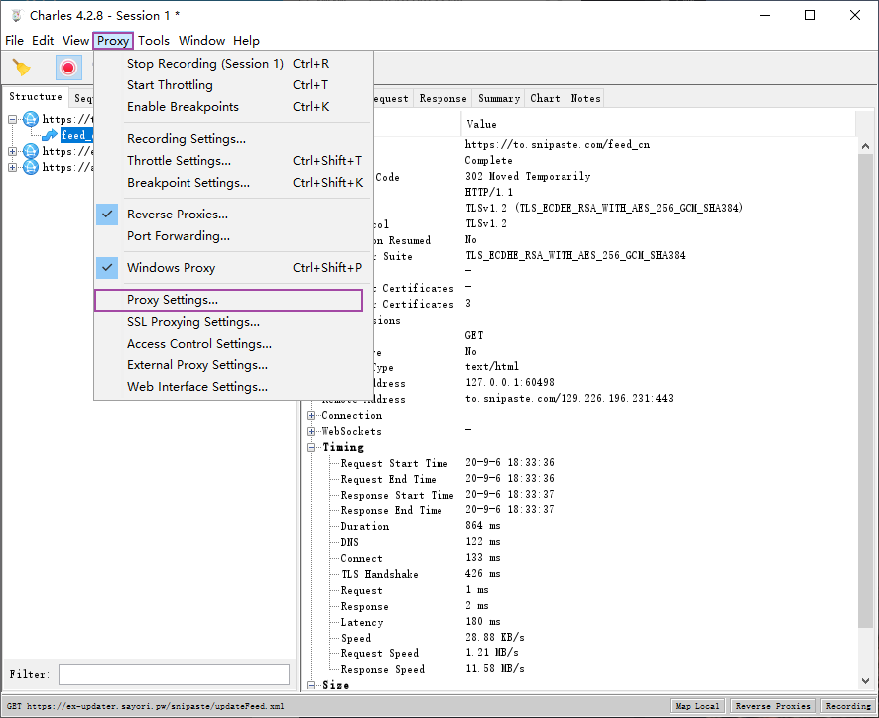Open Web Interface Settings... entry
Screen dimensions: 879x718
(x=232, y=387)
